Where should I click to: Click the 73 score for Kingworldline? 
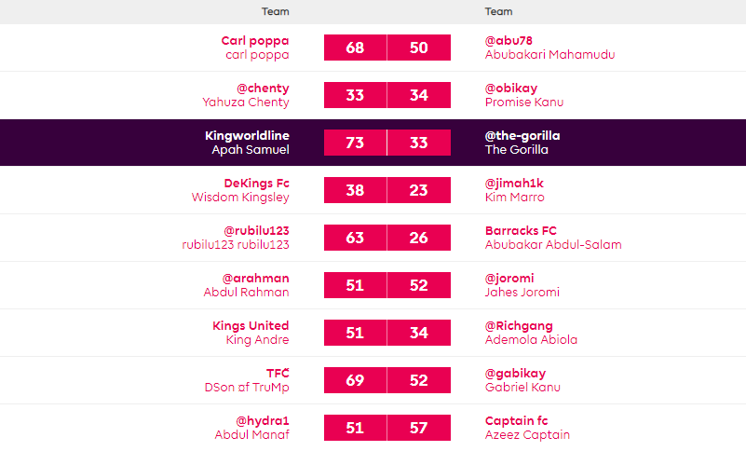(355, 143)
